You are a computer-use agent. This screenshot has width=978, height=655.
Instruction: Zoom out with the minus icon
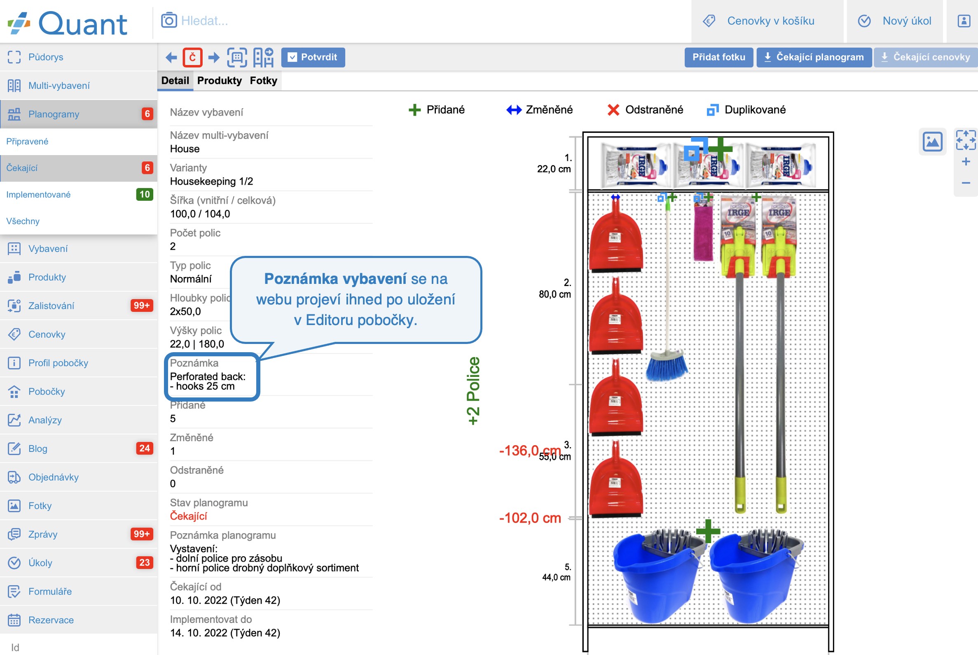click(966, 183)
